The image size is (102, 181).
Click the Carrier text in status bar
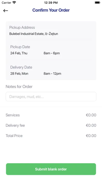pyautogui.click(x=7, y=3)
